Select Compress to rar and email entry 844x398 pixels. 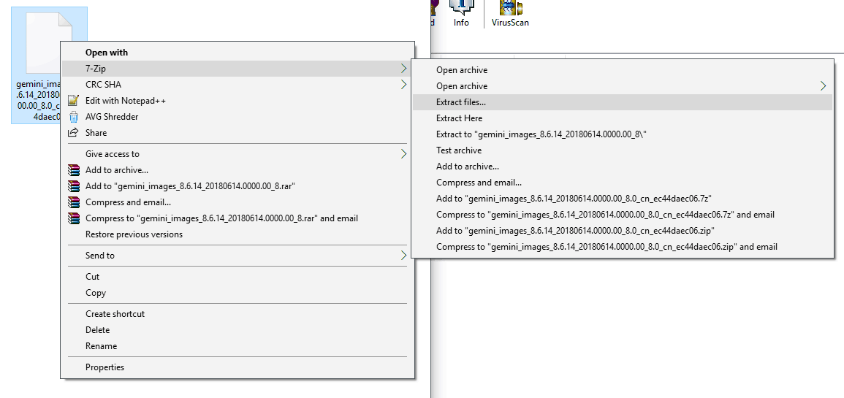[x=237, y=218]
